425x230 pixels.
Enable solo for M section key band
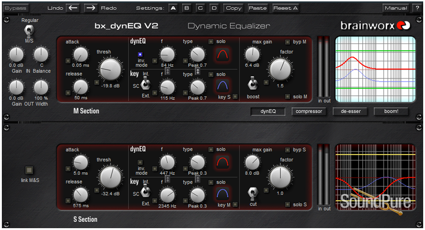pos(210,75)
